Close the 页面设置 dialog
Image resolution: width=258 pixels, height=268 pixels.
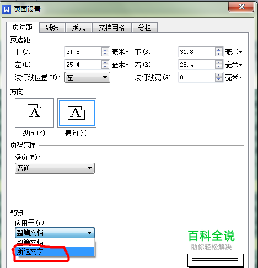(241, 7)
